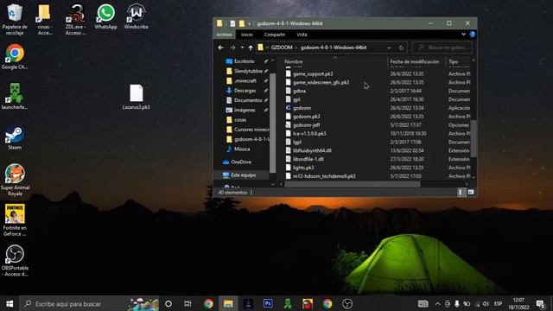
Task: Select the libfluidsynth64.dll file
Action: pyautogui.click(x=312, y=150)
